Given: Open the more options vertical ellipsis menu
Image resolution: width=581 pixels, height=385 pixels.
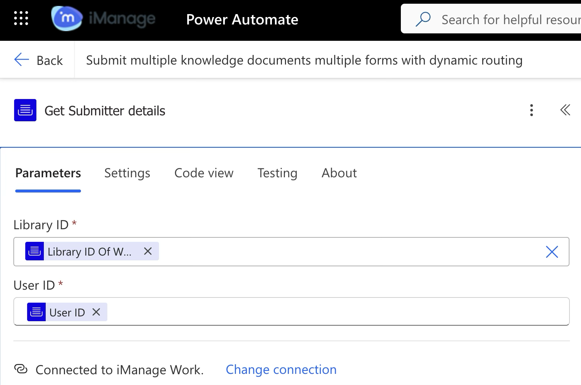Looking at the screenshot, I should click(x=532, y=110).
